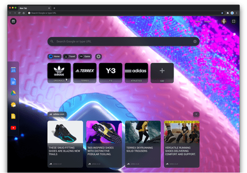Open Google Docs sidebar icon
The height and width of the screenshot is (173, 247).
13,81
